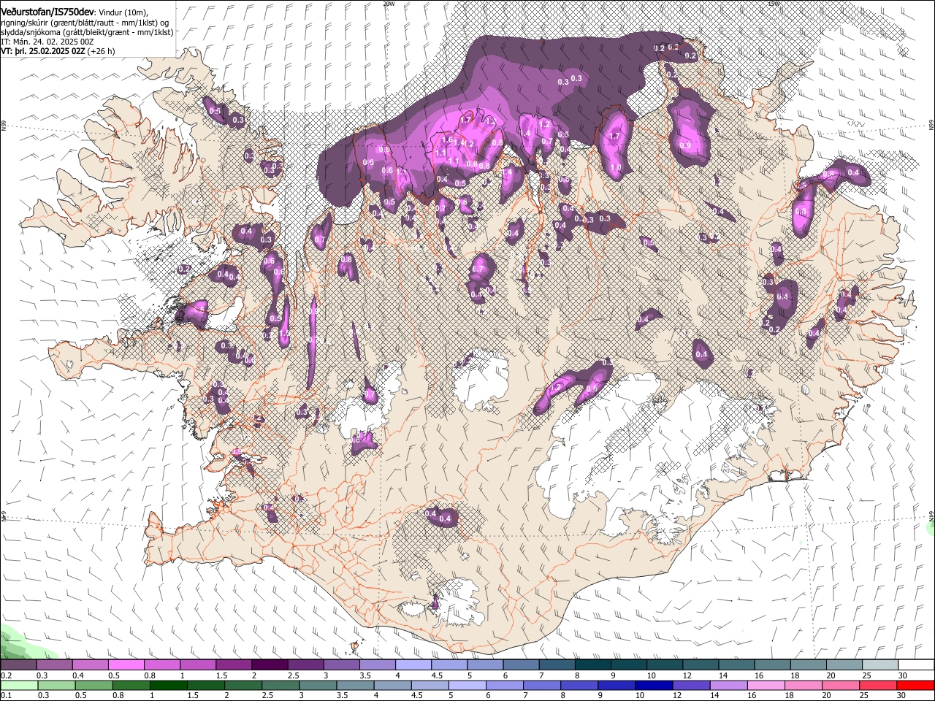
Task: Select the rain legend swatch between 4 and 4.5
Action: (x=392, y=686)
